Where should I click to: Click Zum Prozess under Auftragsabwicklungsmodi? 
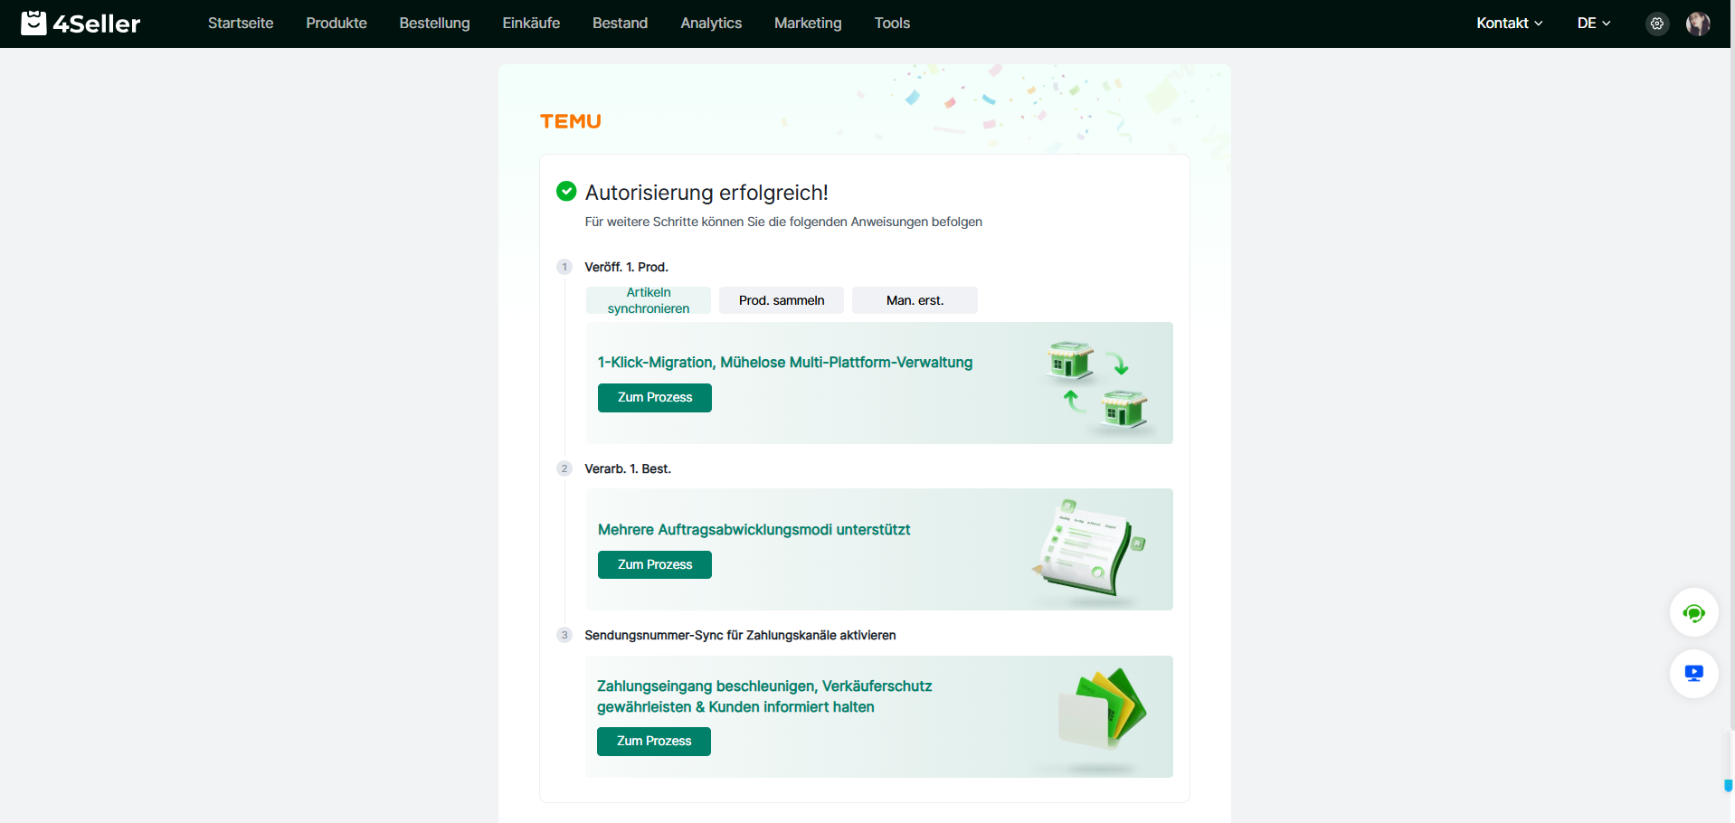(x=654, y=564)
